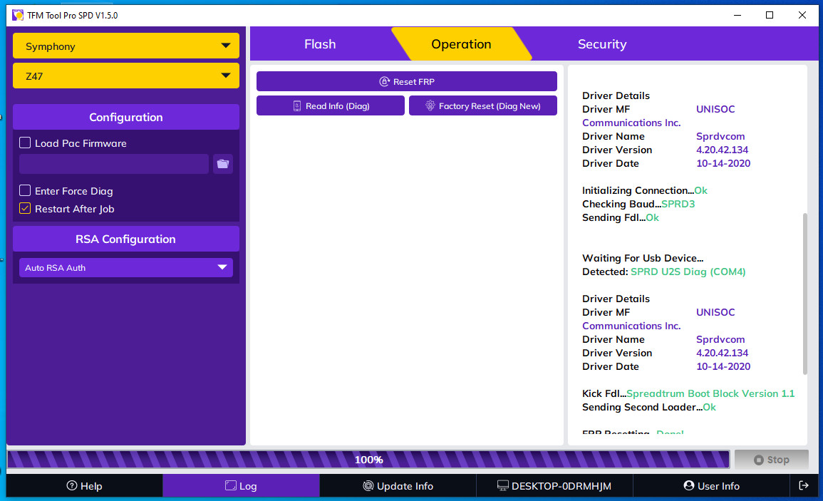This screenshot has width=823, height=501.
Task: Enable the Load Pac Firmware checkbox
Action: tap(25, 143)
